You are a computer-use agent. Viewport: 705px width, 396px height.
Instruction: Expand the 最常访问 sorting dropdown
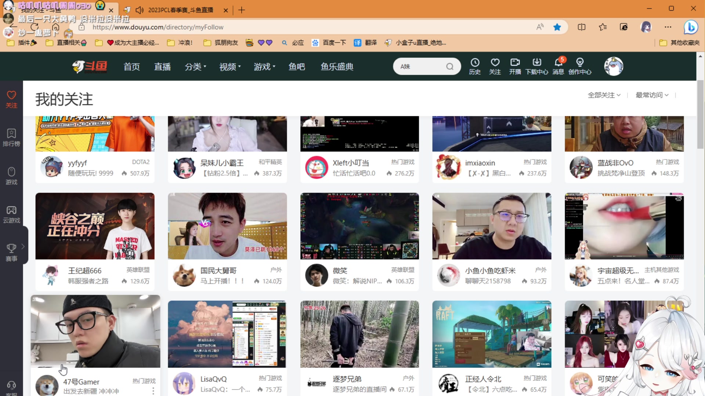pos(652,95)
